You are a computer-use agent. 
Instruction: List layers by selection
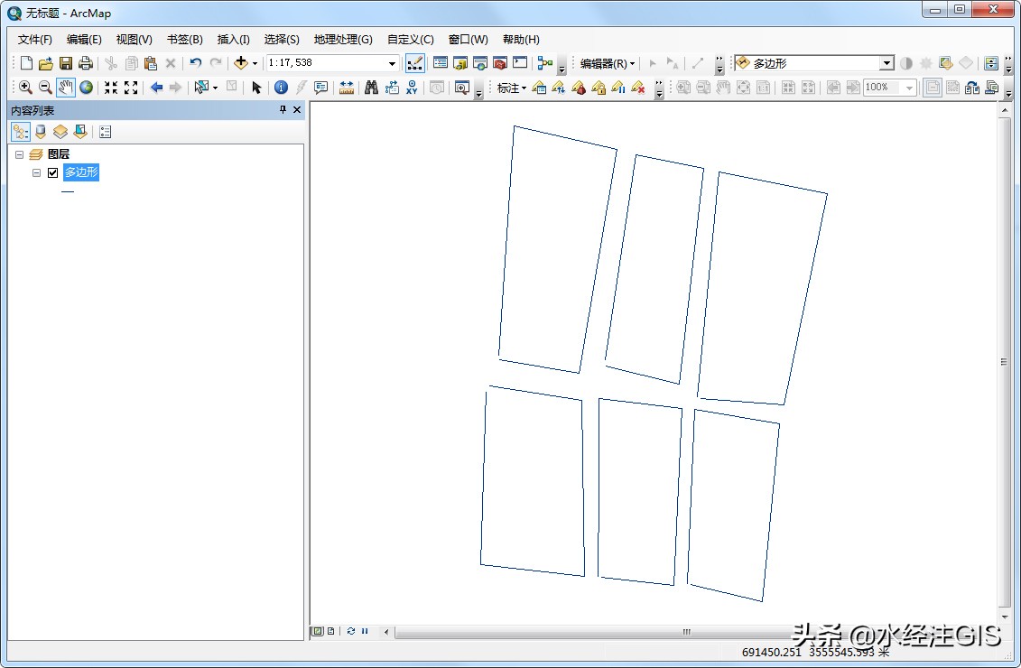(x=80, y=132)
